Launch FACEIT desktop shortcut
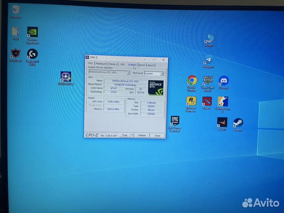Screen dimensions: 284x213 (x=222, y=124)
